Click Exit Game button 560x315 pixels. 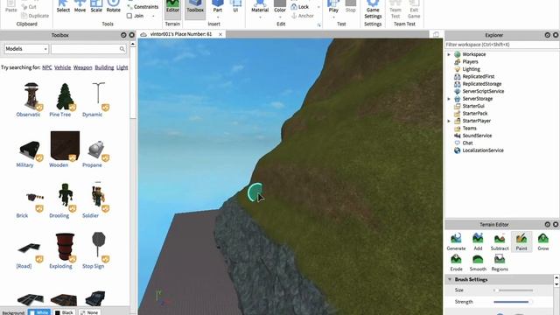click(414, 10)
